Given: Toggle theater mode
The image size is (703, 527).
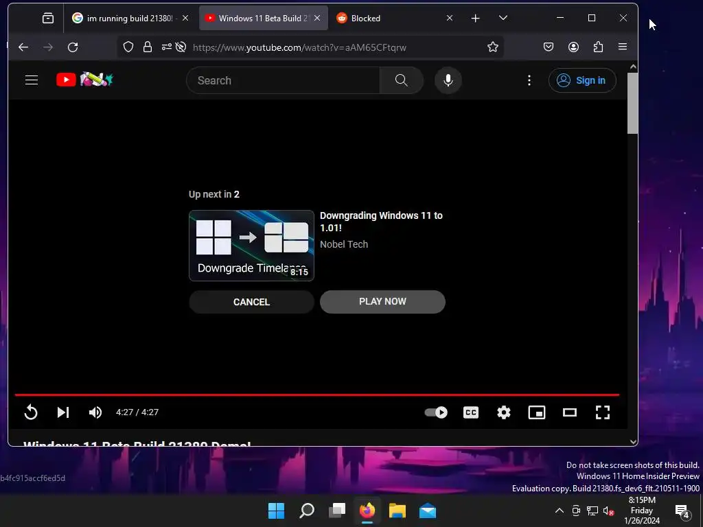Looking at the screenshot, I should coord(569,412).
